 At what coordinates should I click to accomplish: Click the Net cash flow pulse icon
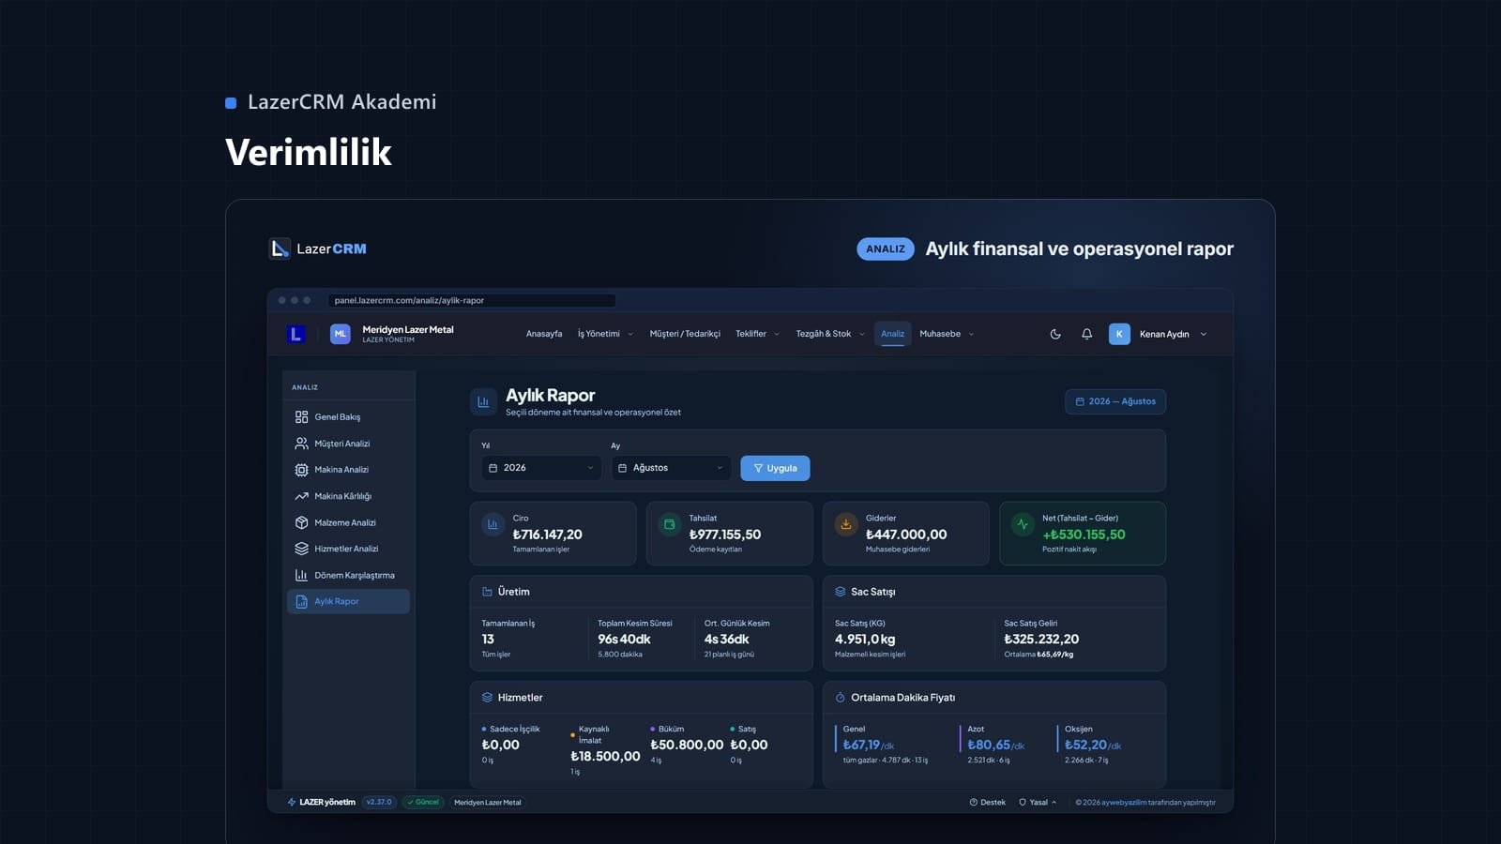click(1023, 525)
